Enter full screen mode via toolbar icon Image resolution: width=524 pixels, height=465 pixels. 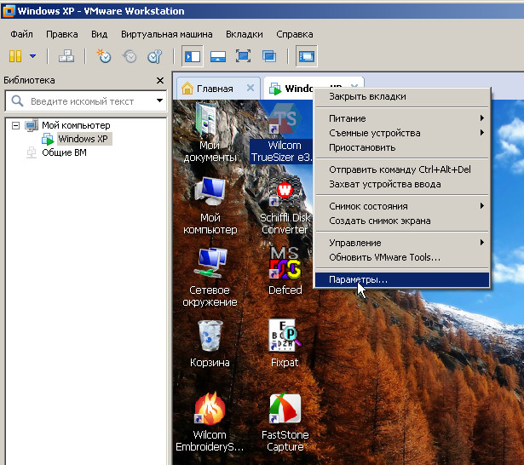click(x=244, y=56)
